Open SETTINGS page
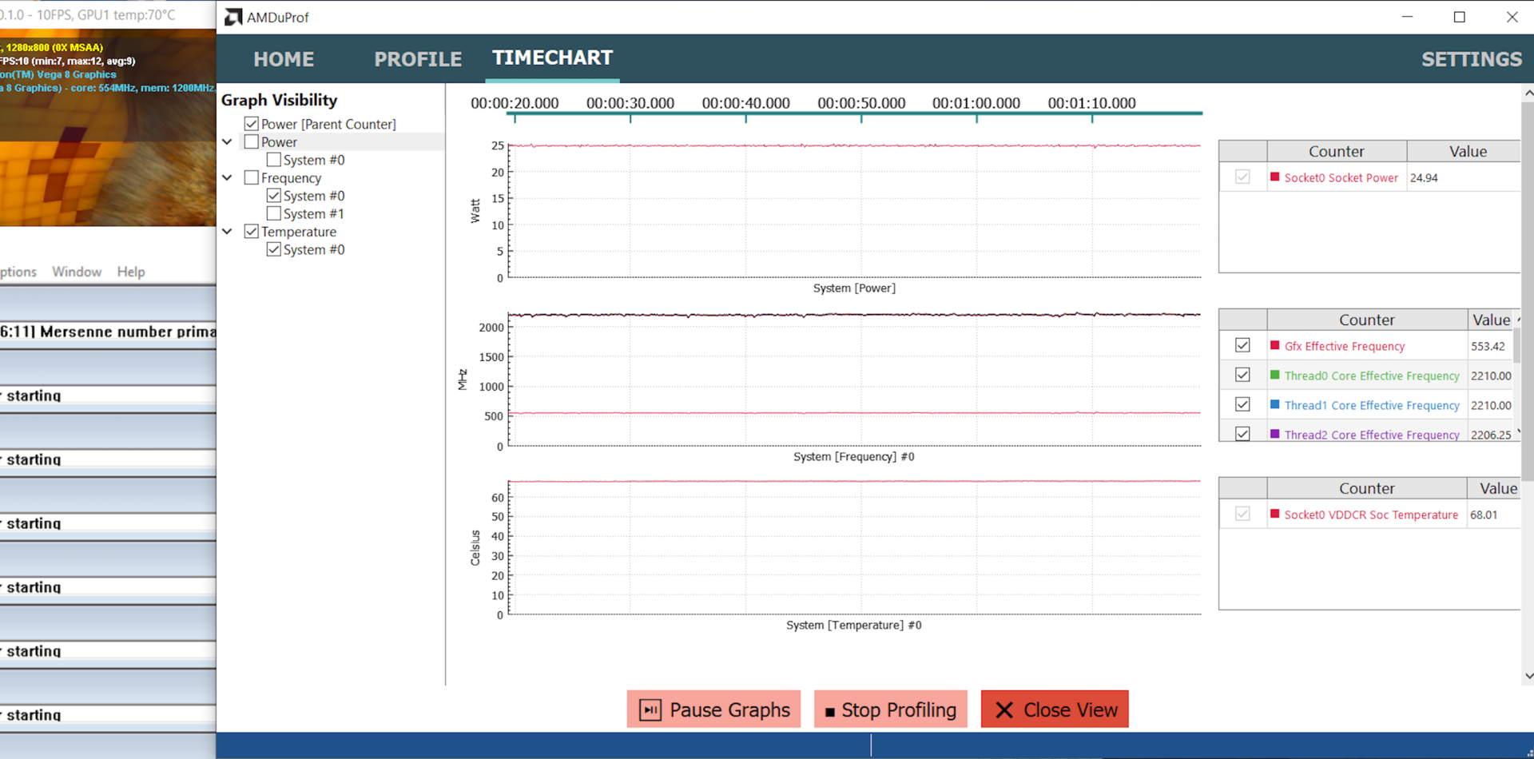Image resolution: width=1534 pixels, height=759 pixels. pos(1471,59)
